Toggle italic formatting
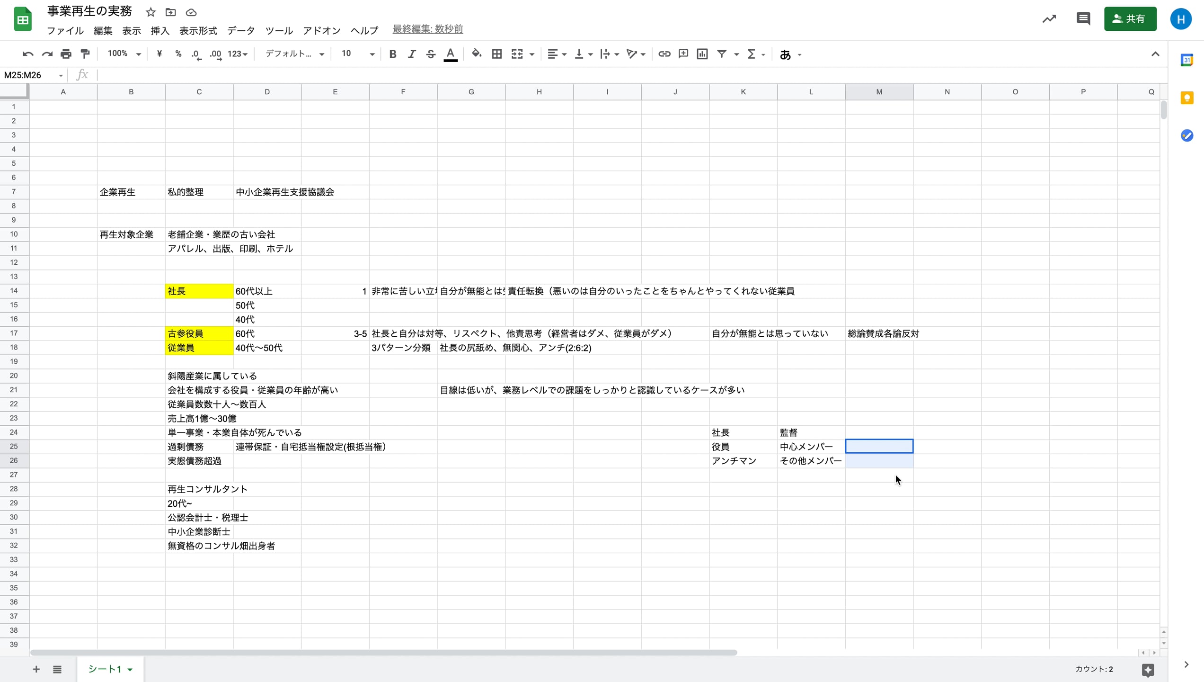The height and width of the screenshot is (682, 1204). (411, 54)
